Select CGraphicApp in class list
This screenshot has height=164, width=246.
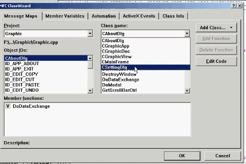tap(146, 46)
